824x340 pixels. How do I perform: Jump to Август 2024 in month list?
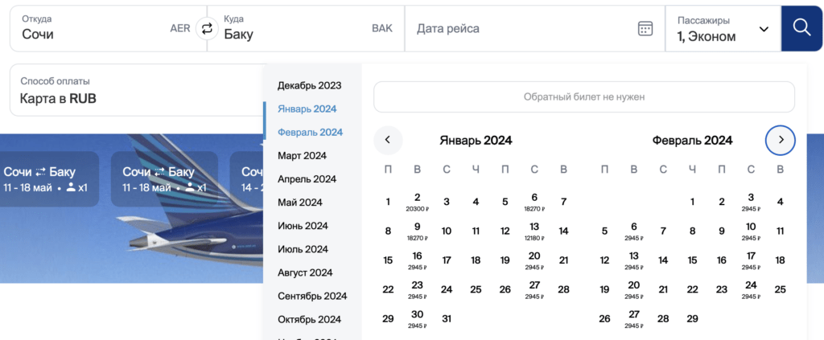305,272
